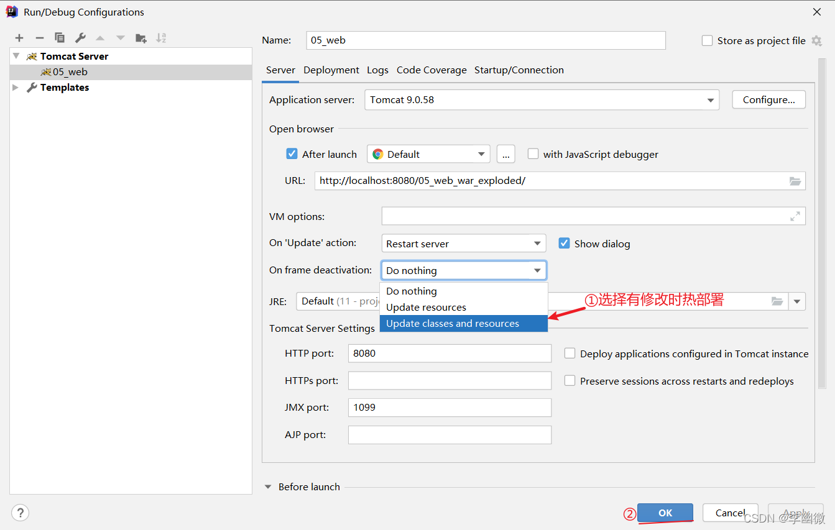This screenshot has height=530, width=835.
Task: Open the help question mark button
Action: tap(20, 513)
